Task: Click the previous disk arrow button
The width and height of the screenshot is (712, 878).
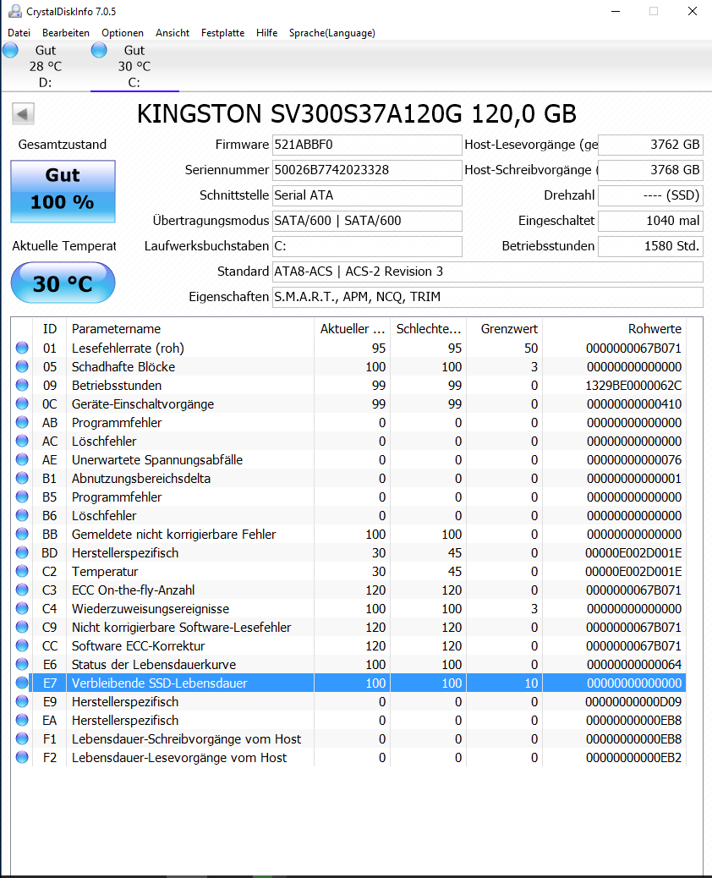Action: click(23, 114)
